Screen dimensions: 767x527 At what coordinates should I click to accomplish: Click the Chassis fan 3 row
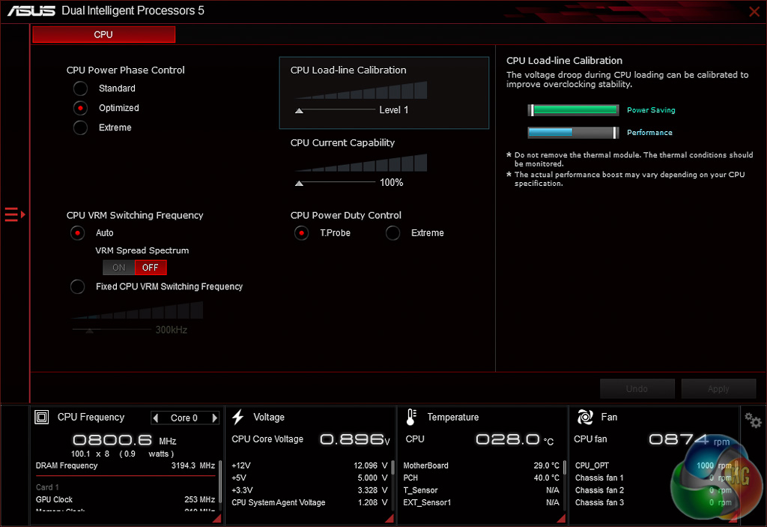(653, 502)
